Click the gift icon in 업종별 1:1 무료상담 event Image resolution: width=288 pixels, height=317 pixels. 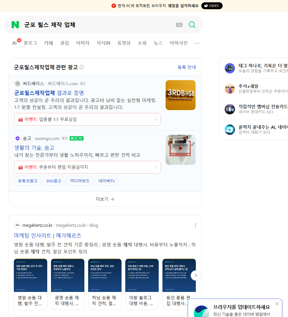click(20, 120)
